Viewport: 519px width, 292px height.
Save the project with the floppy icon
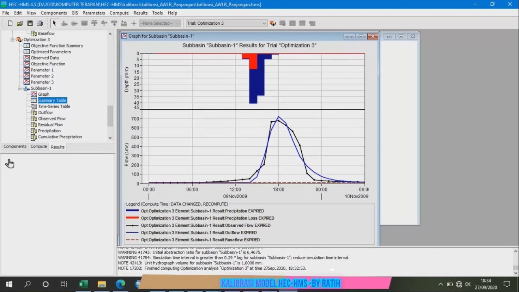coord(30,24)
